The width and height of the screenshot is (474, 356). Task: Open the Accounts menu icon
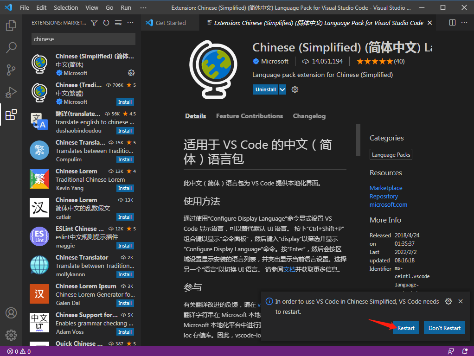point(11,313)
